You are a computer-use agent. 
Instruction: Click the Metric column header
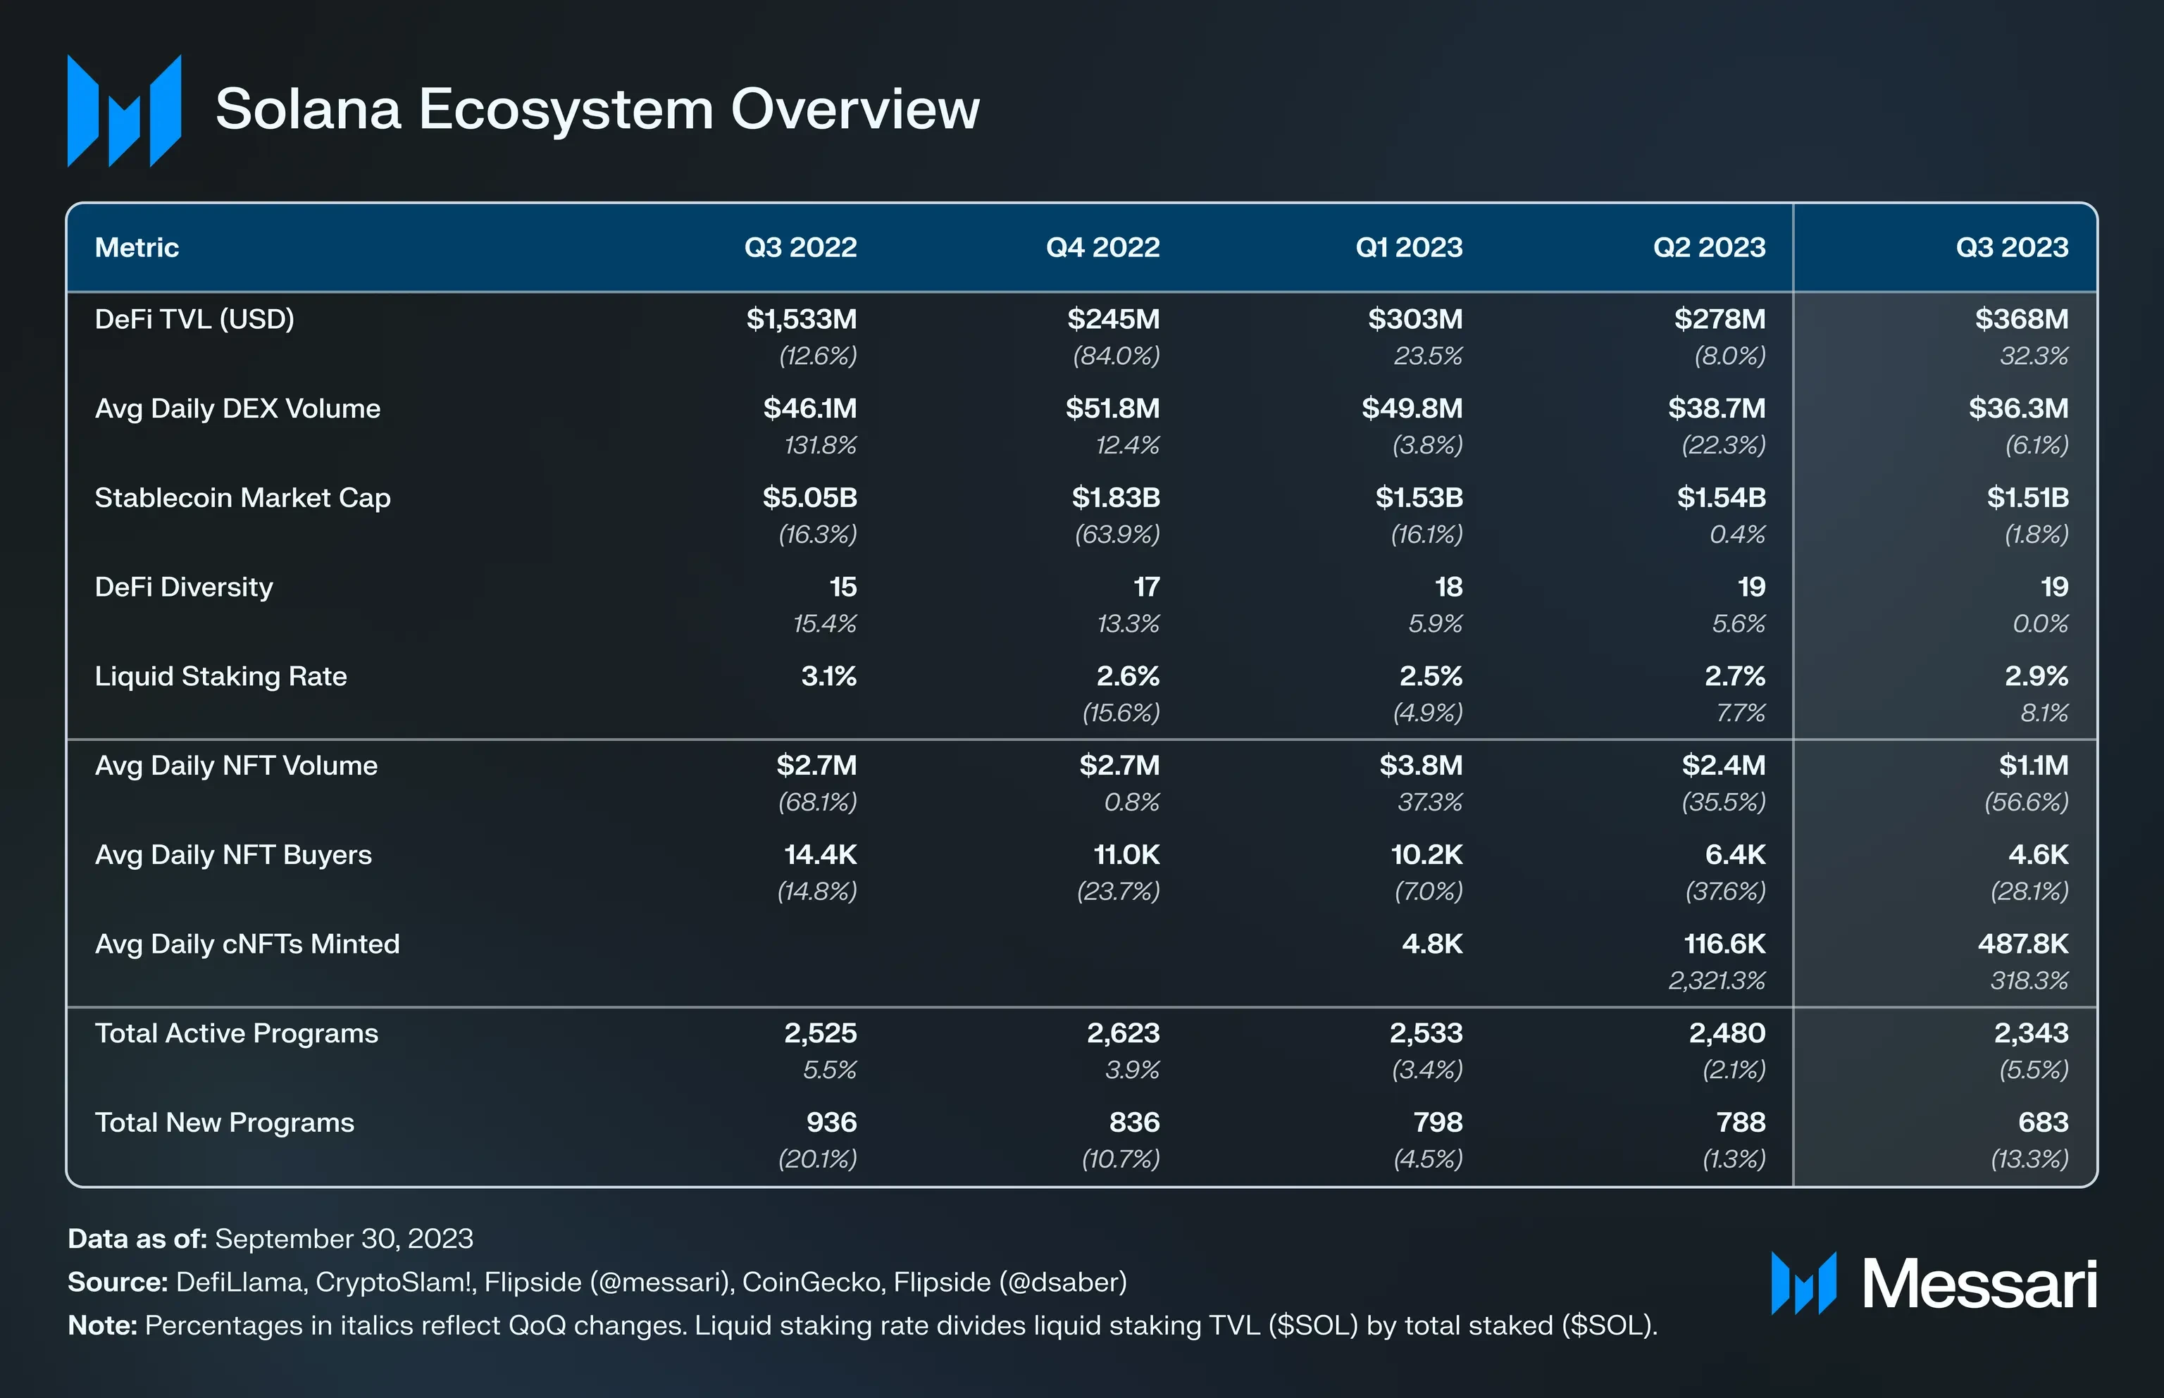click(137, 248)
